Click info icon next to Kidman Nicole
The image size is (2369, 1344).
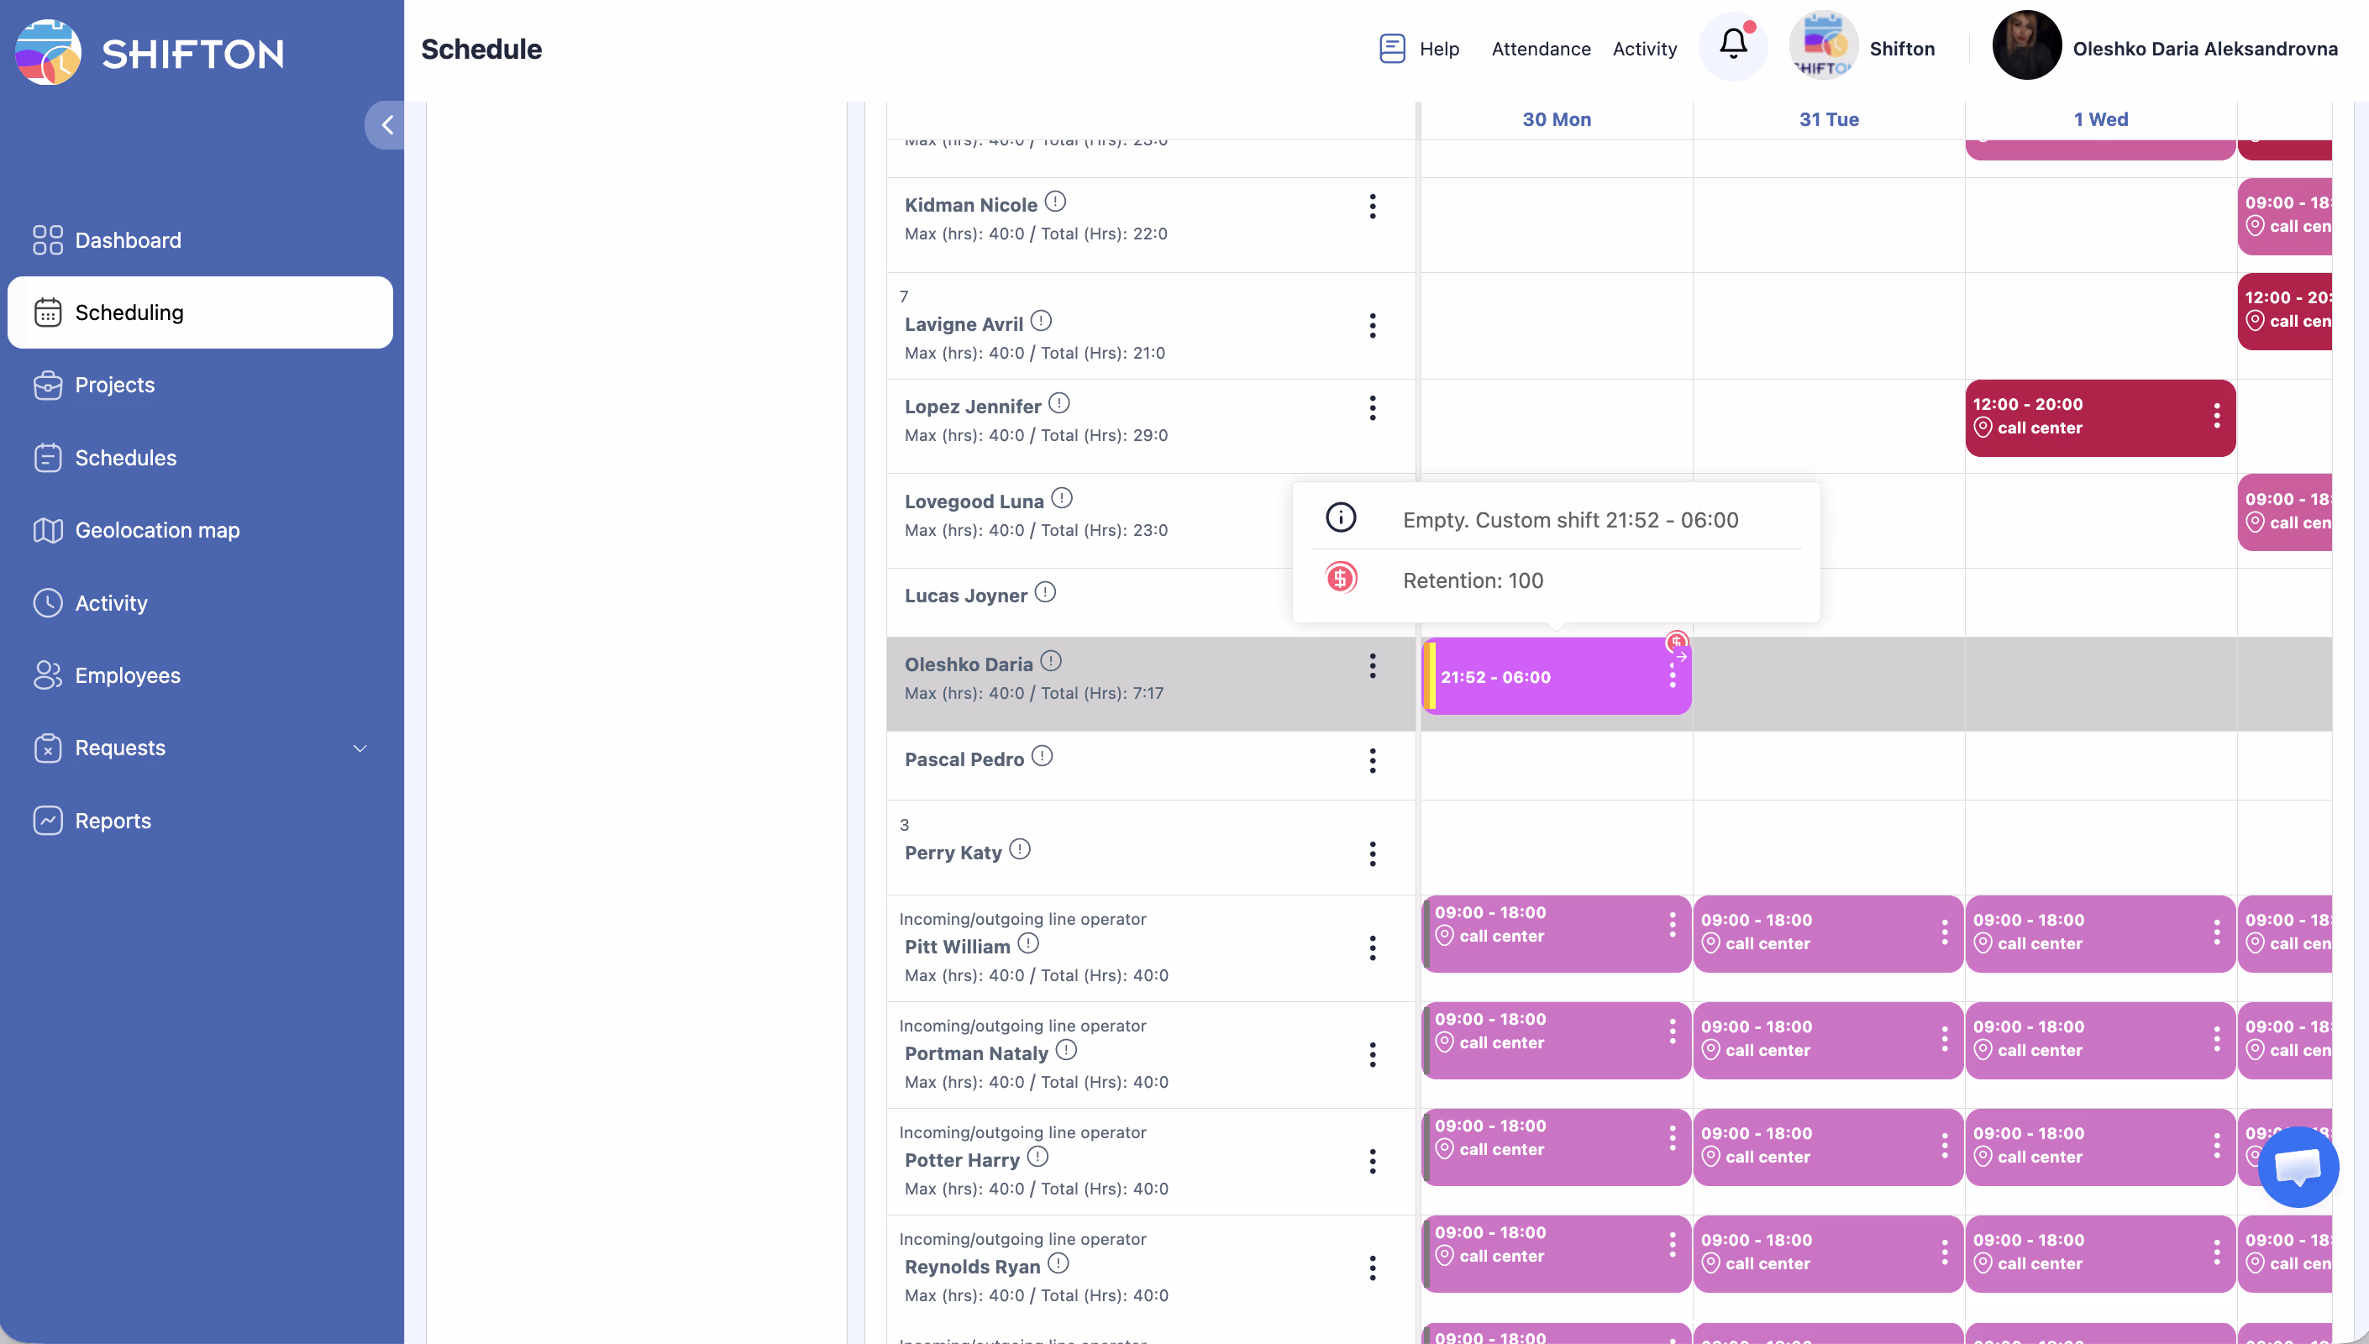point(1056,202)
